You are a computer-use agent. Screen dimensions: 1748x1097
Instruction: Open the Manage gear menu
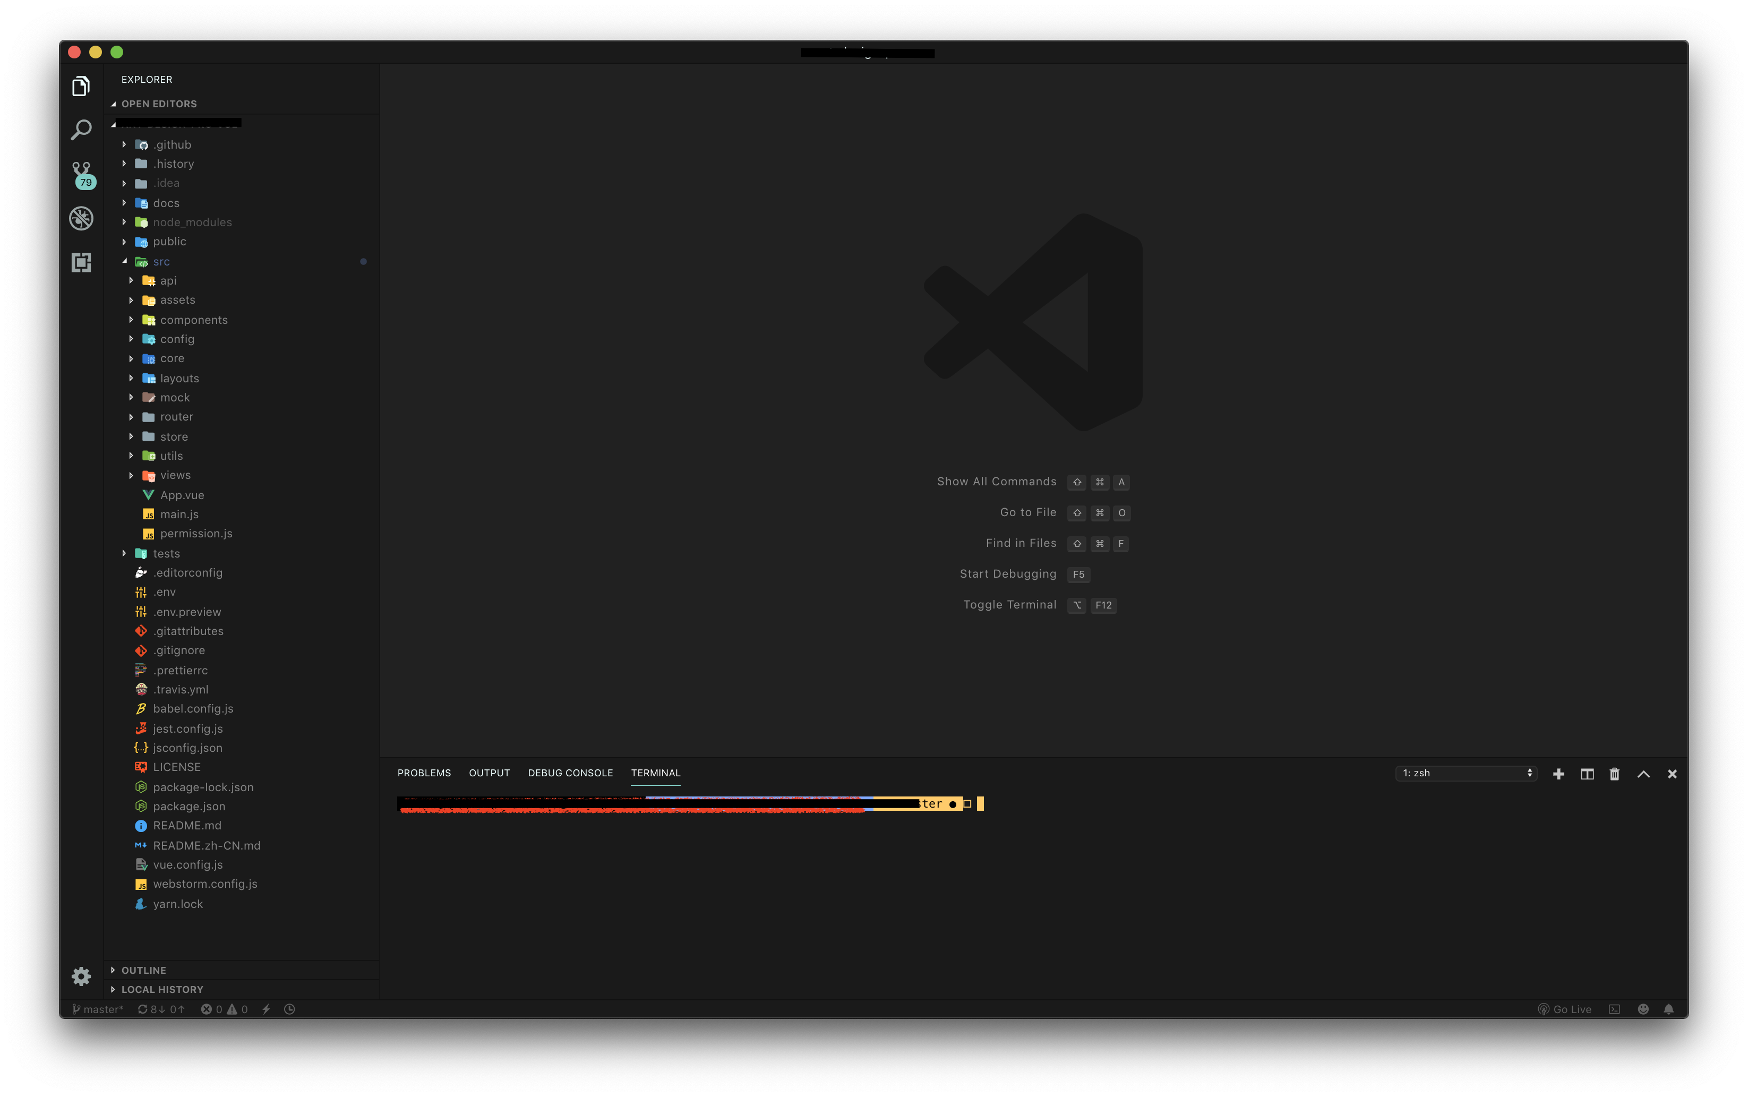click(x=81, y=976)
